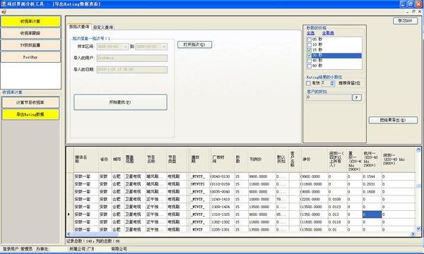The height and width of the screenshot is (254, 424).
Task: Enable the 有效 checkbox for Rating decimals
Action: click(x=308, y=83)
